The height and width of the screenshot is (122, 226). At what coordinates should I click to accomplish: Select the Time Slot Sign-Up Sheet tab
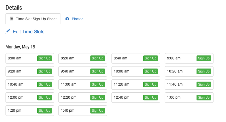point(33,19)
